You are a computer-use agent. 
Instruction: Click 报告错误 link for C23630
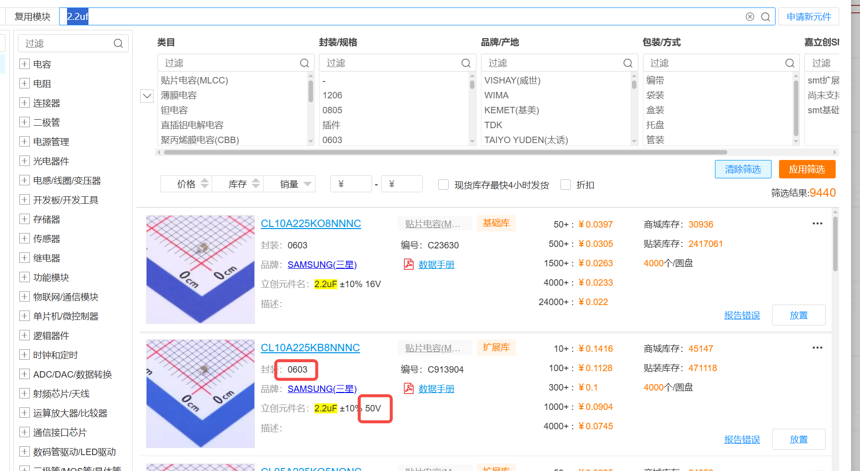742,315
